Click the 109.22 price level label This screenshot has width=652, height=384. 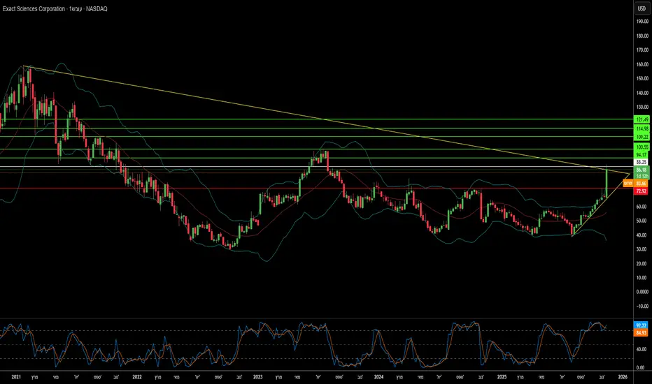642,137
